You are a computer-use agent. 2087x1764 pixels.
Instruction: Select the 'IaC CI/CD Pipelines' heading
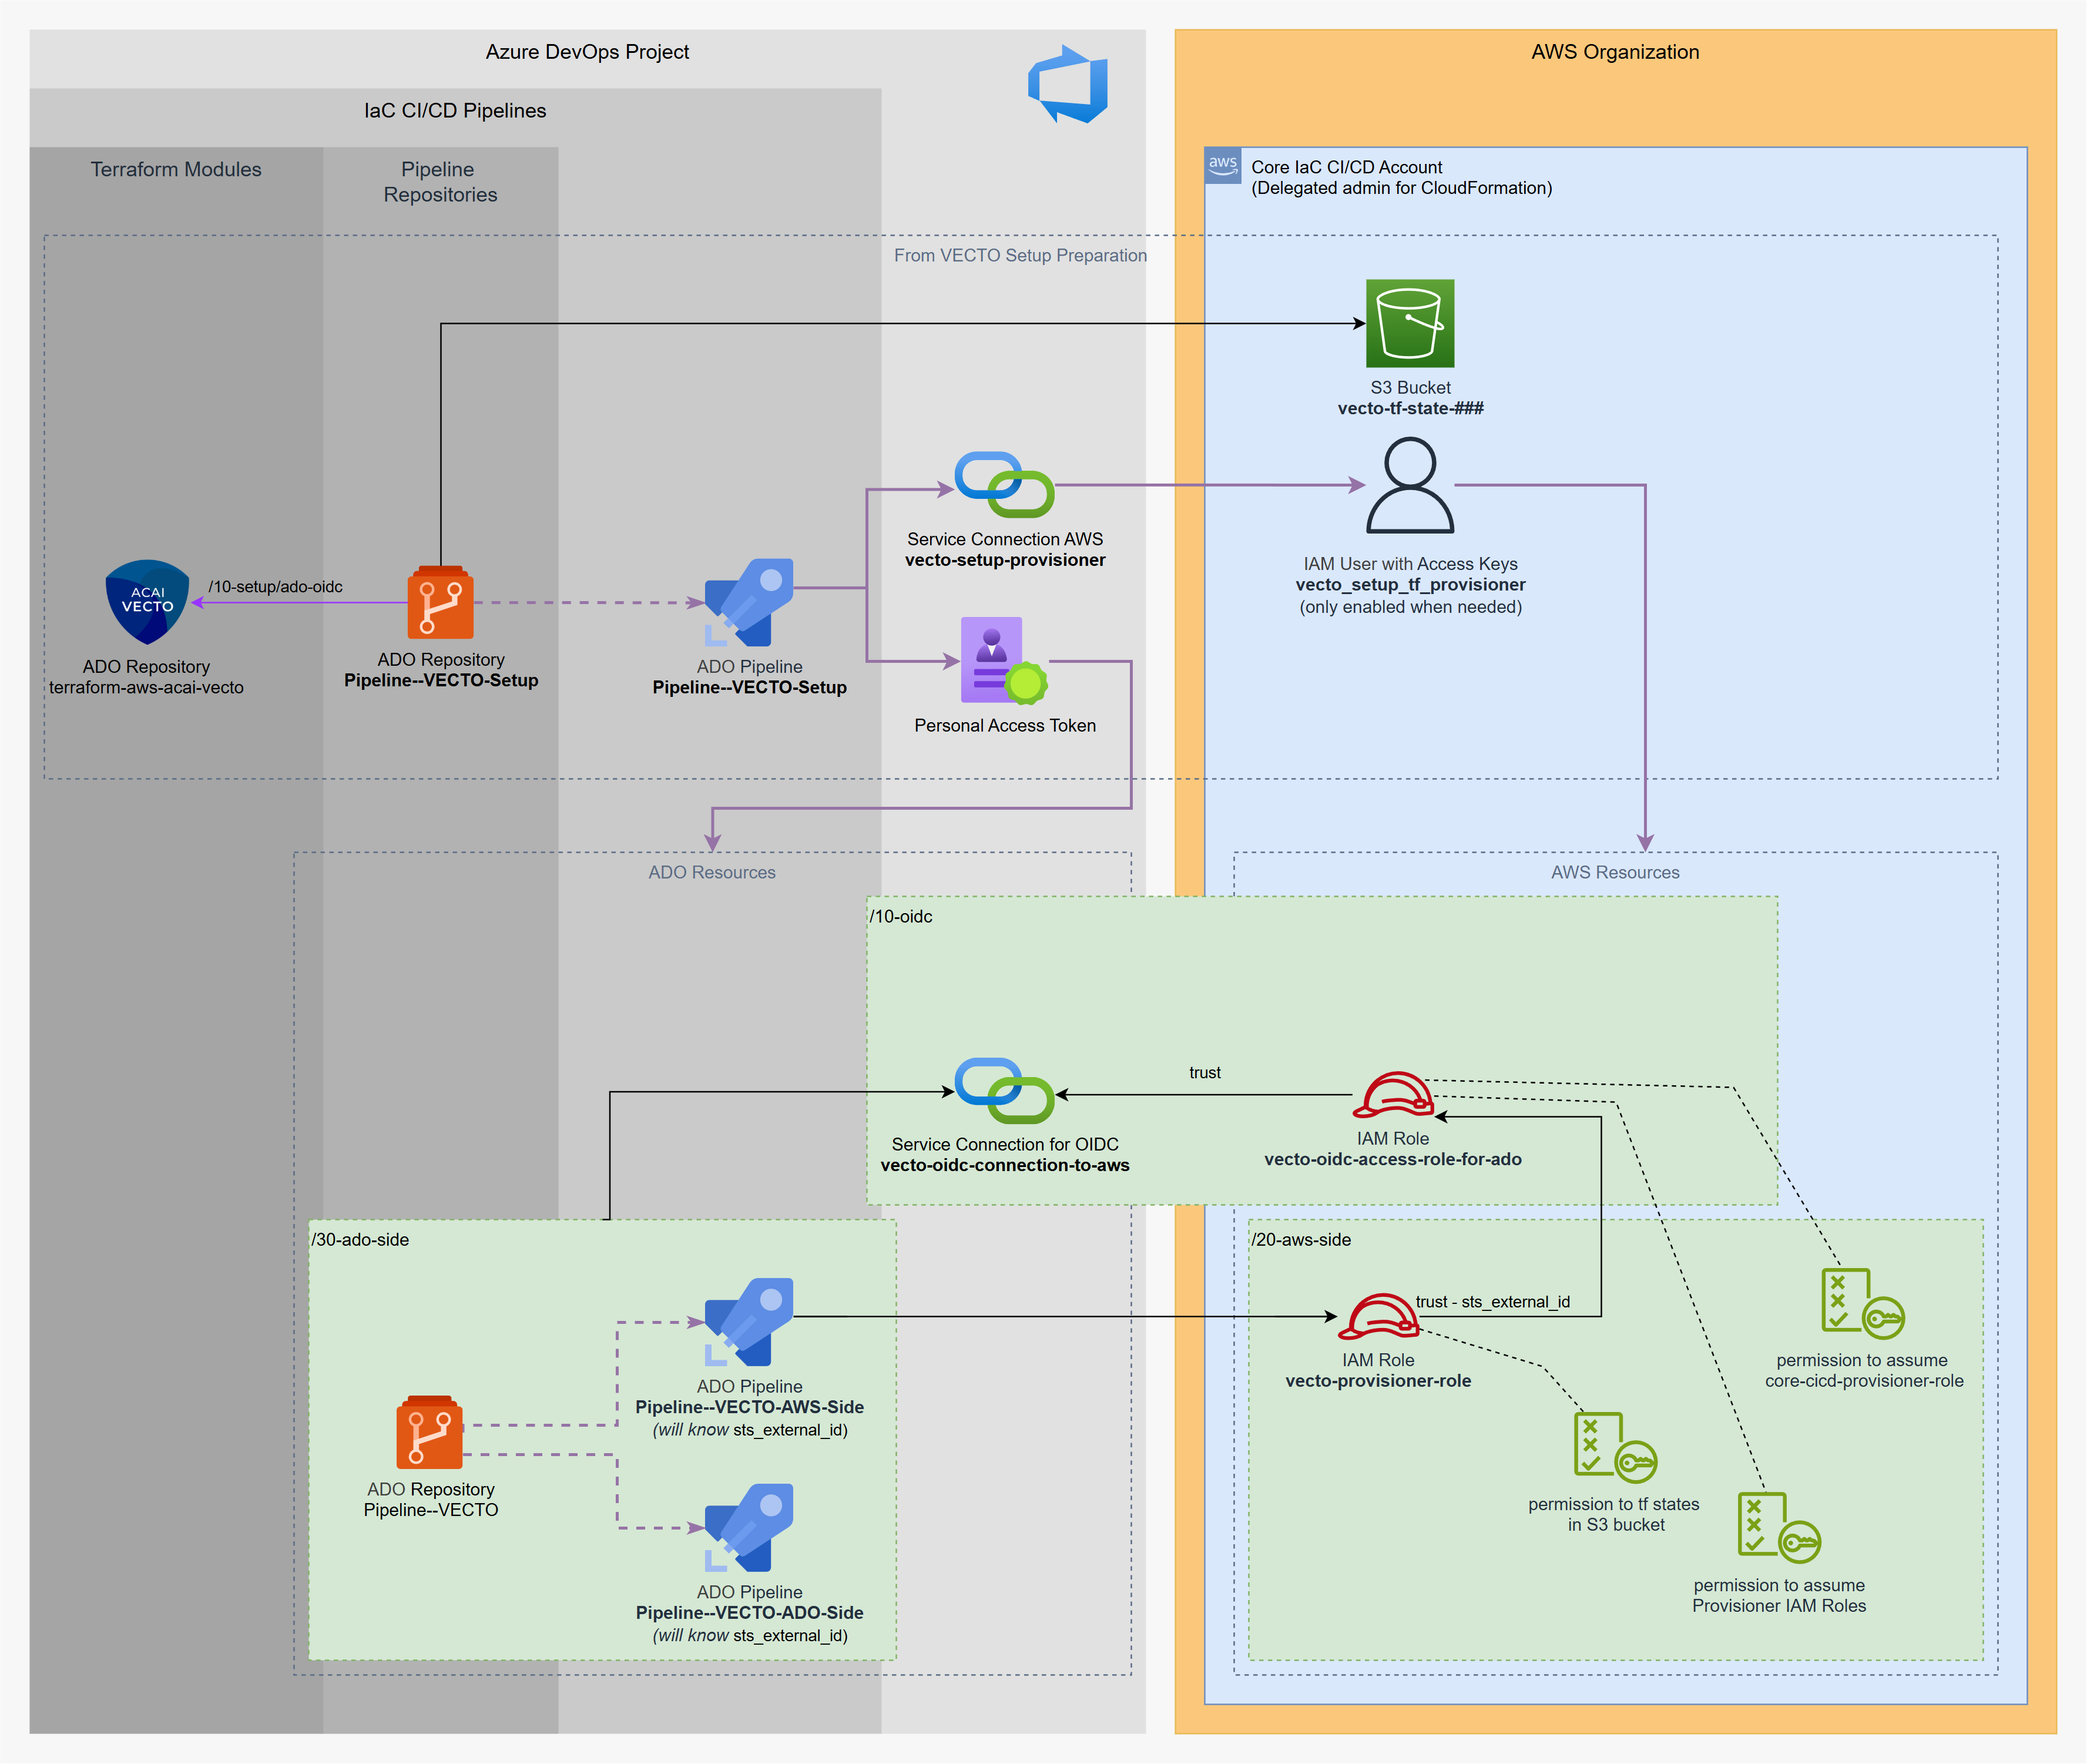click(x=455, y=111)
